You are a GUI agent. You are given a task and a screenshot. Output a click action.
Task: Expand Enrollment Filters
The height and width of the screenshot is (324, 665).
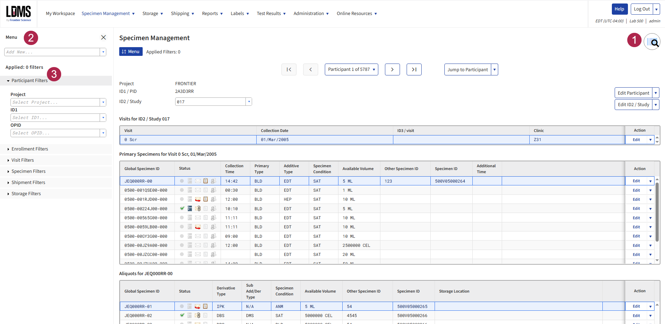point(56,149)
